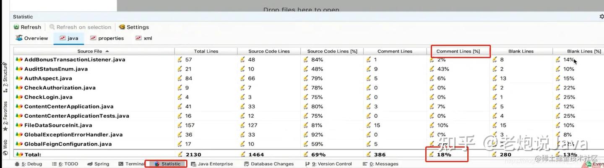The width and height of the screenshot is (604, 168).
Task: Select FileDataSourceInit.java in the table
Action: (x=58, y=125)
